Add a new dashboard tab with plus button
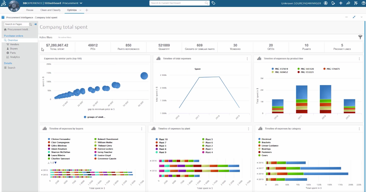The height and width of the screenshot is (192, 366). 86,10
